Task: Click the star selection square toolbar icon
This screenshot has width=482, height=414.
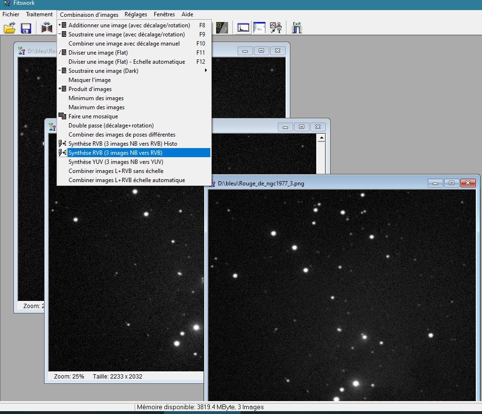Action: tap(222, 28)
